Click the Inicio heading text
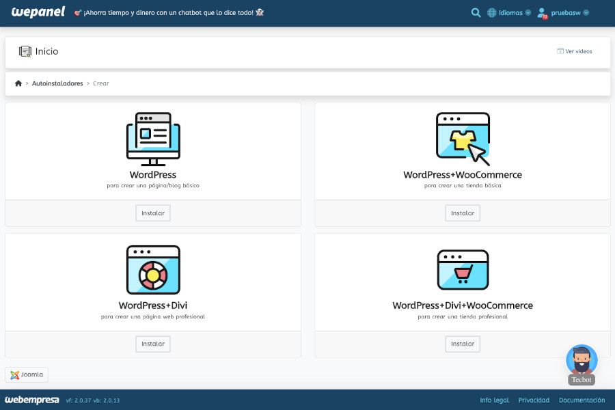Image resolution: width=615 pixels, height=410 pixels. pos(46,51)
